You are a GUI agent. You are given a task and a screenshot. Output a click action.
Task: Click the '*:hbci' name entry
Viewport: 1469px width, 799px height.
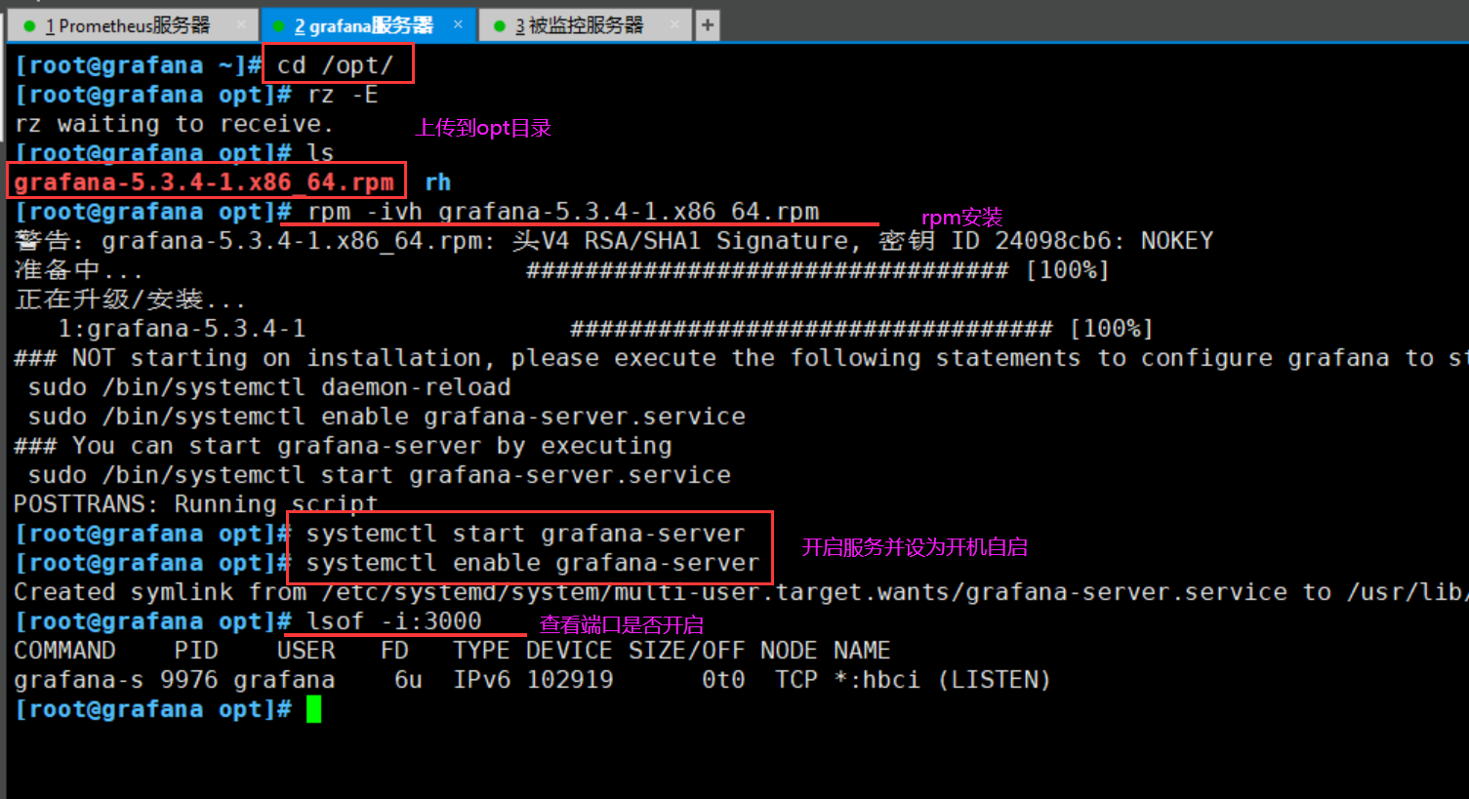[x=877, y=680]
